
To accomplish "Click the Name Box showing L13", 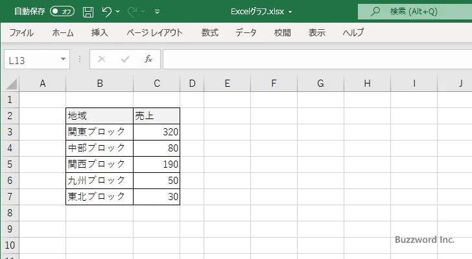I will click(32, 60).
